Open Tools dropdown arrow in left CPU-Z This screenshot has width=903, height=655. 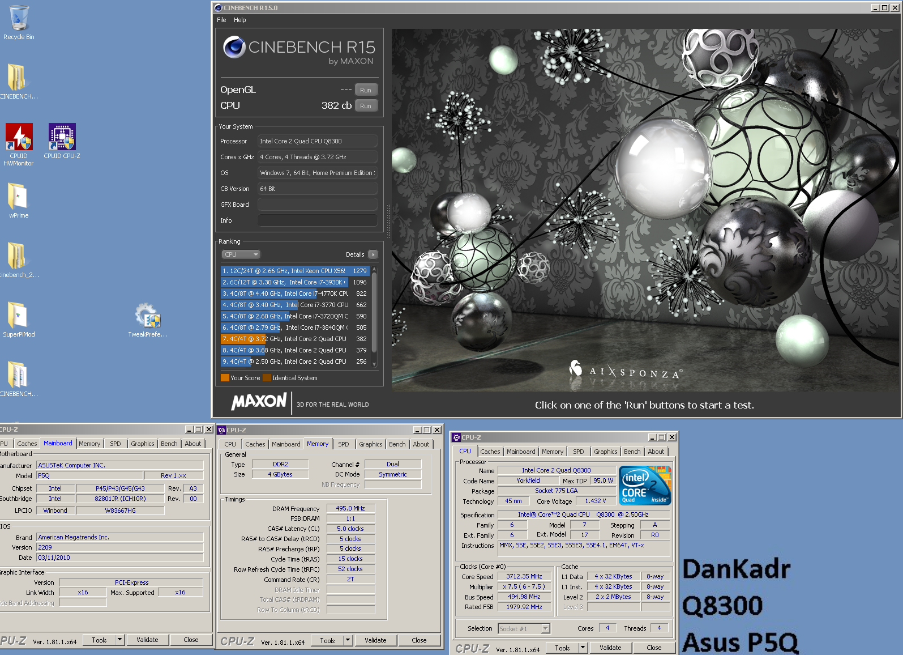[119, 640]
